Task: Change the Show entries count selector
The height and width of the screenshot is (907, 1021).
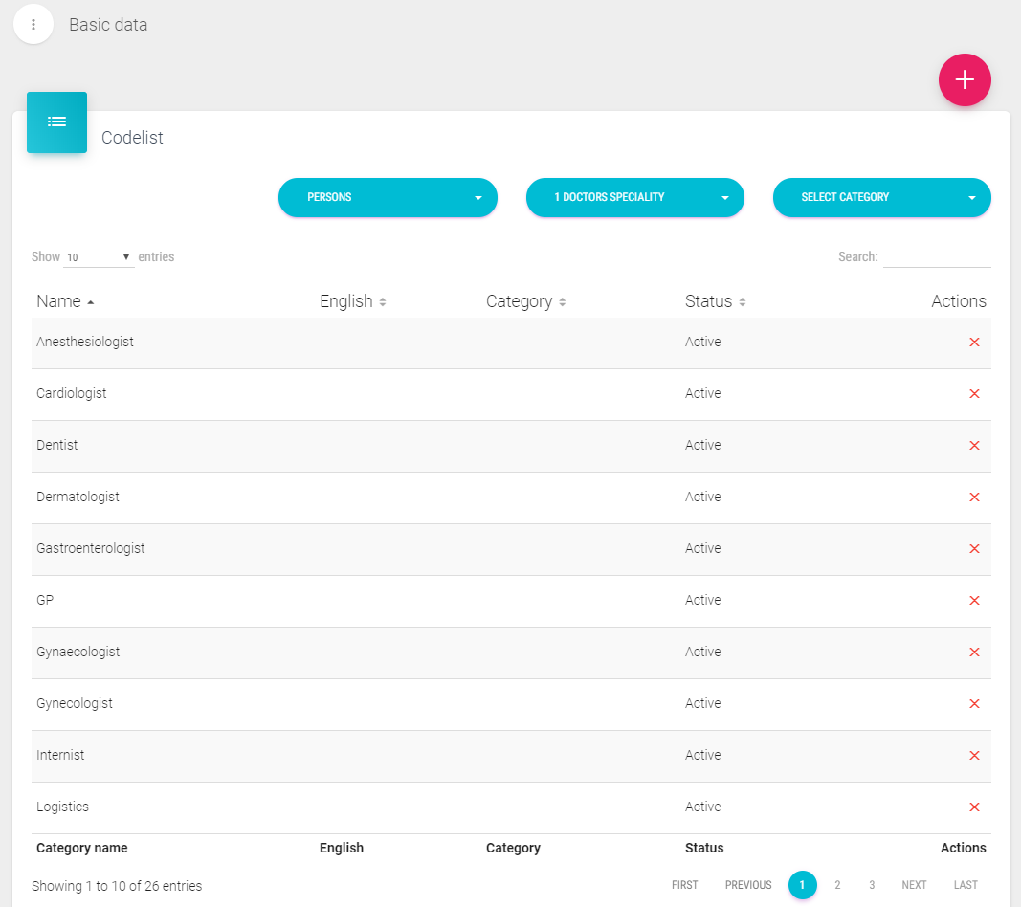Action: click(99, 257)
